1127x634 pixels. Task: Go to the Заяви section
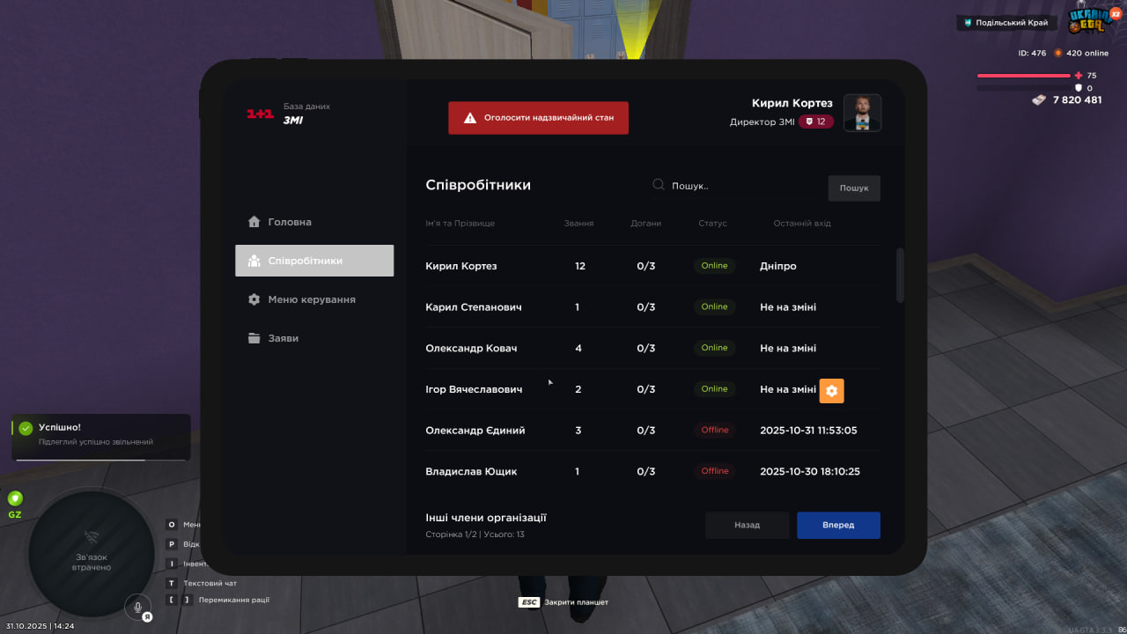314,338
